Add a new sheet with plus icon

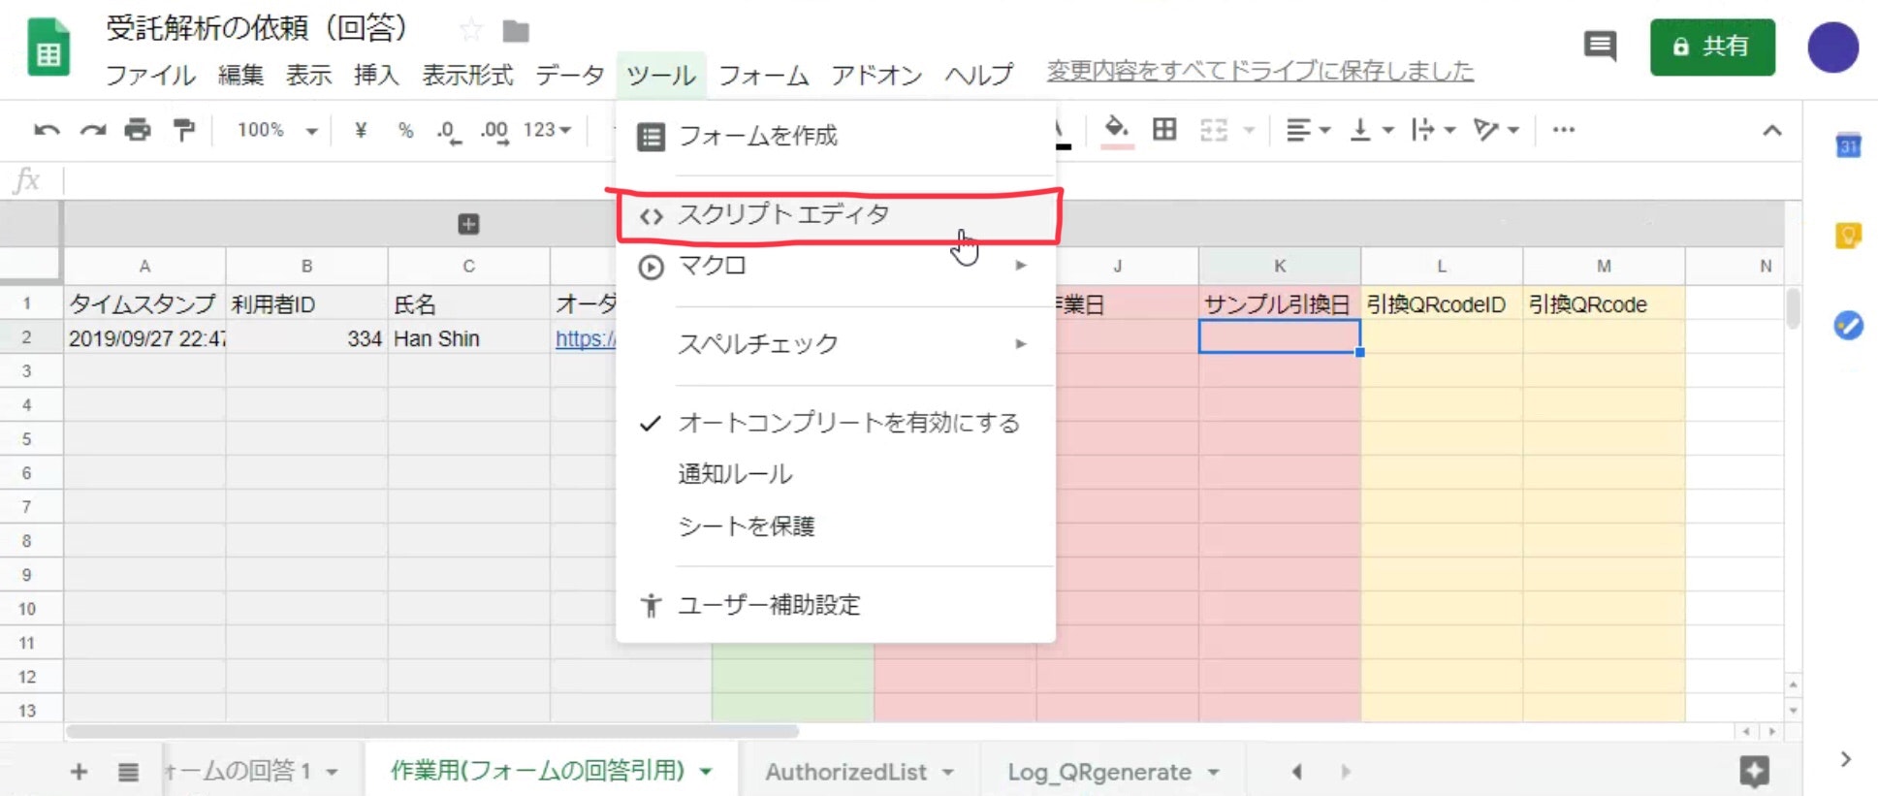80,772
